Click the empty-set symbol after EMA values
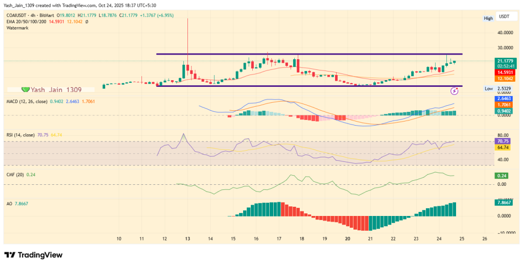This screenshot has width=523, height=266. click(87, 22)
